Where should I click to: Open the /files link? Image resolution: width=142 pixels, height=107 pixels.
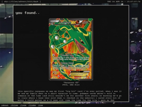pyautogui.click(x=14, y=105)
